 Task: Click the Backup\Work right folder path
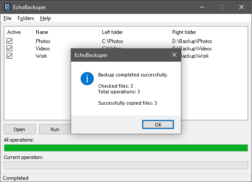pyautogui.click(x=195, y=56)
